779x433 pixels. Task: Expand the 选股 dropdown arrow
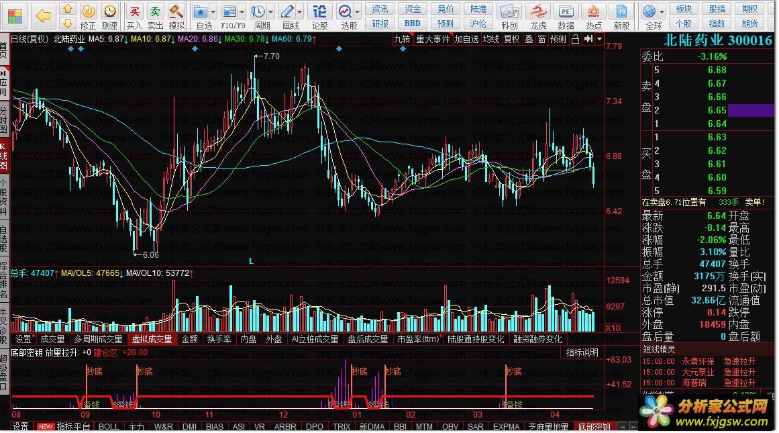click(357, 11)
